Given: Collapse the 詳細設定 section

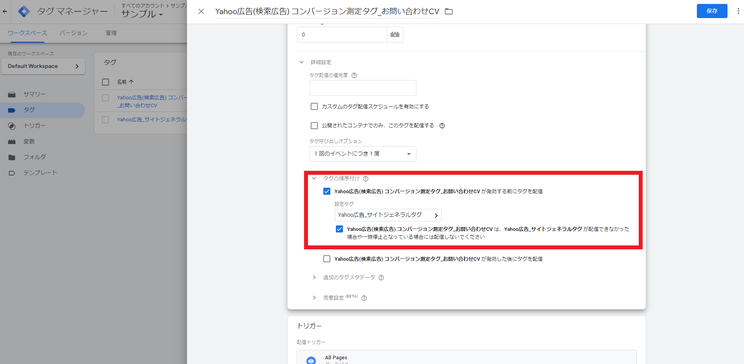Looking at the screenshot, I should (301, 62).
